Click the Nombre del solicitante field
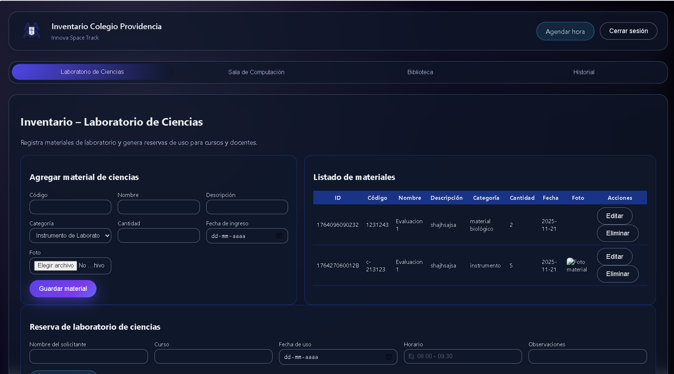Viewport: 674px width, 374px height. coord(88,356)
